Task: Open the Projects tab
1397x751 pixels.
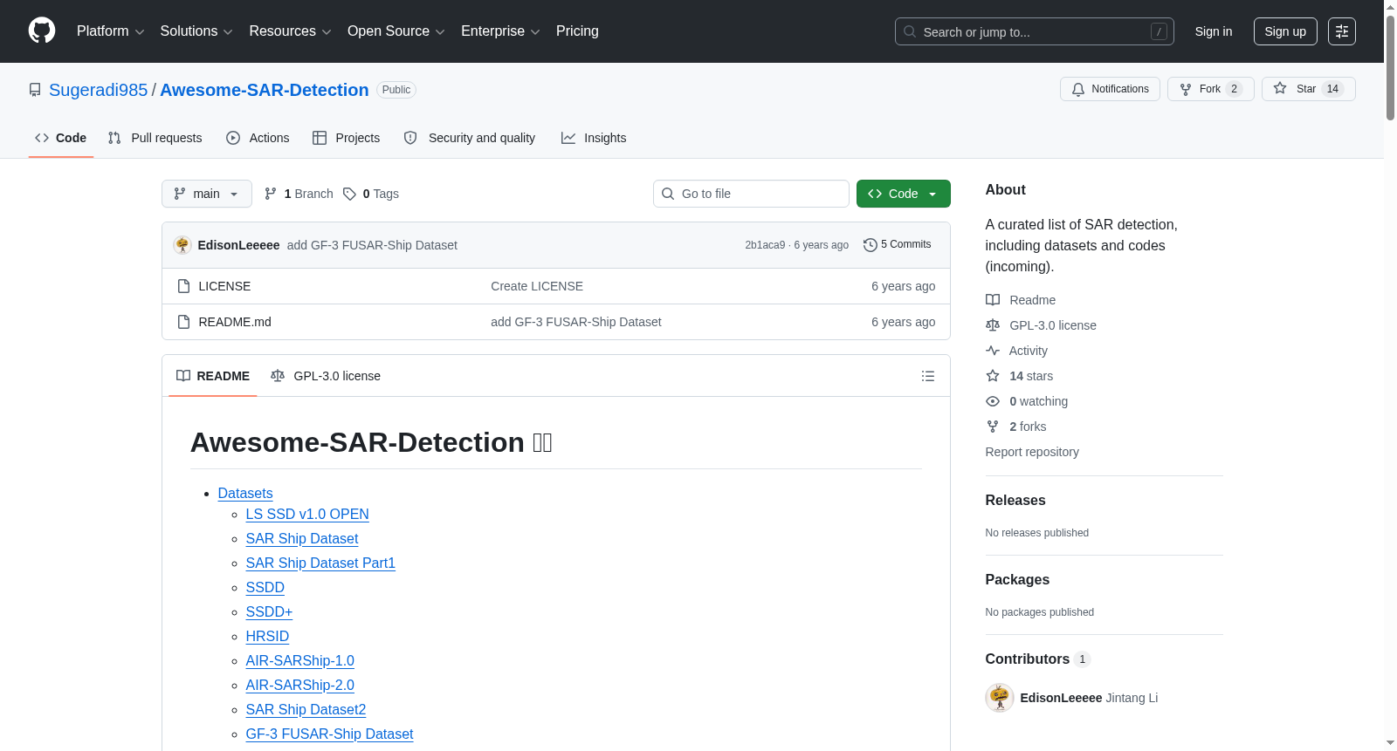Action: (x=347, y=138)
